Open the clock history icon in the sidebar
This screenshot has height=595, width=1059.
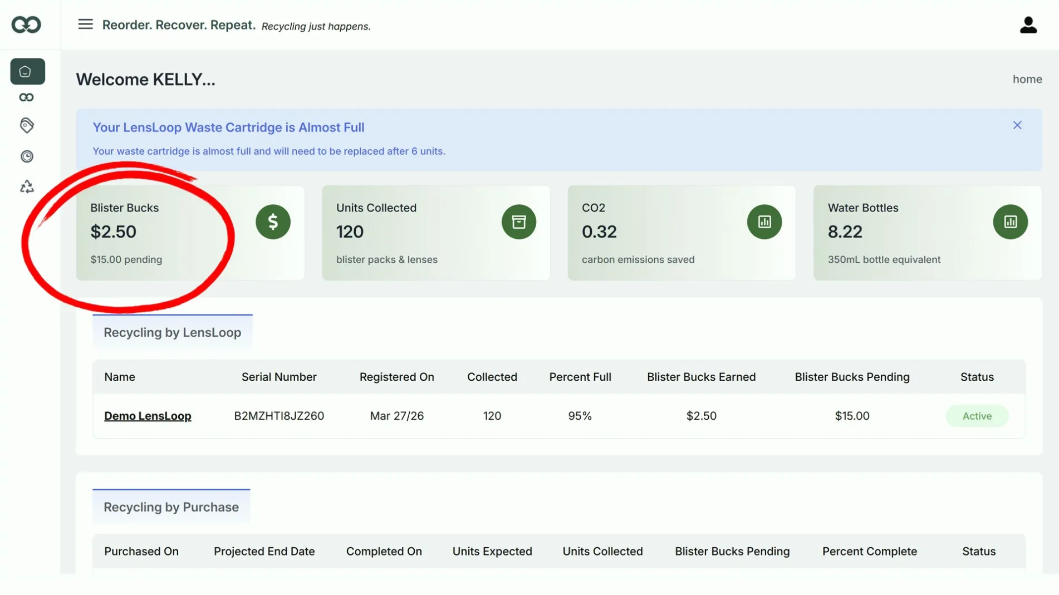click(x=27, y=156)
